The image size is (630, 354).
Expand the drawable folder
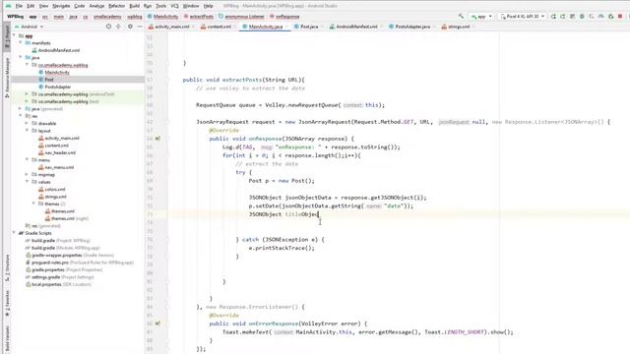coord(27,123)
